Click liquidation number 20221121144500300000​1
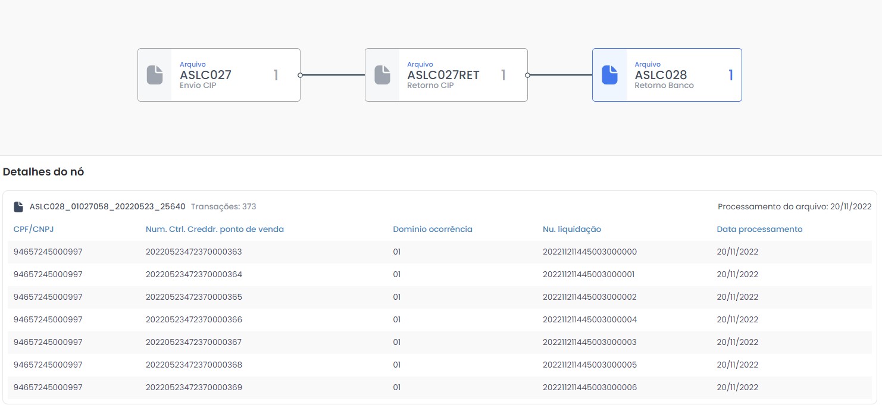The image size is (882, 408). [x=589, y=274]
